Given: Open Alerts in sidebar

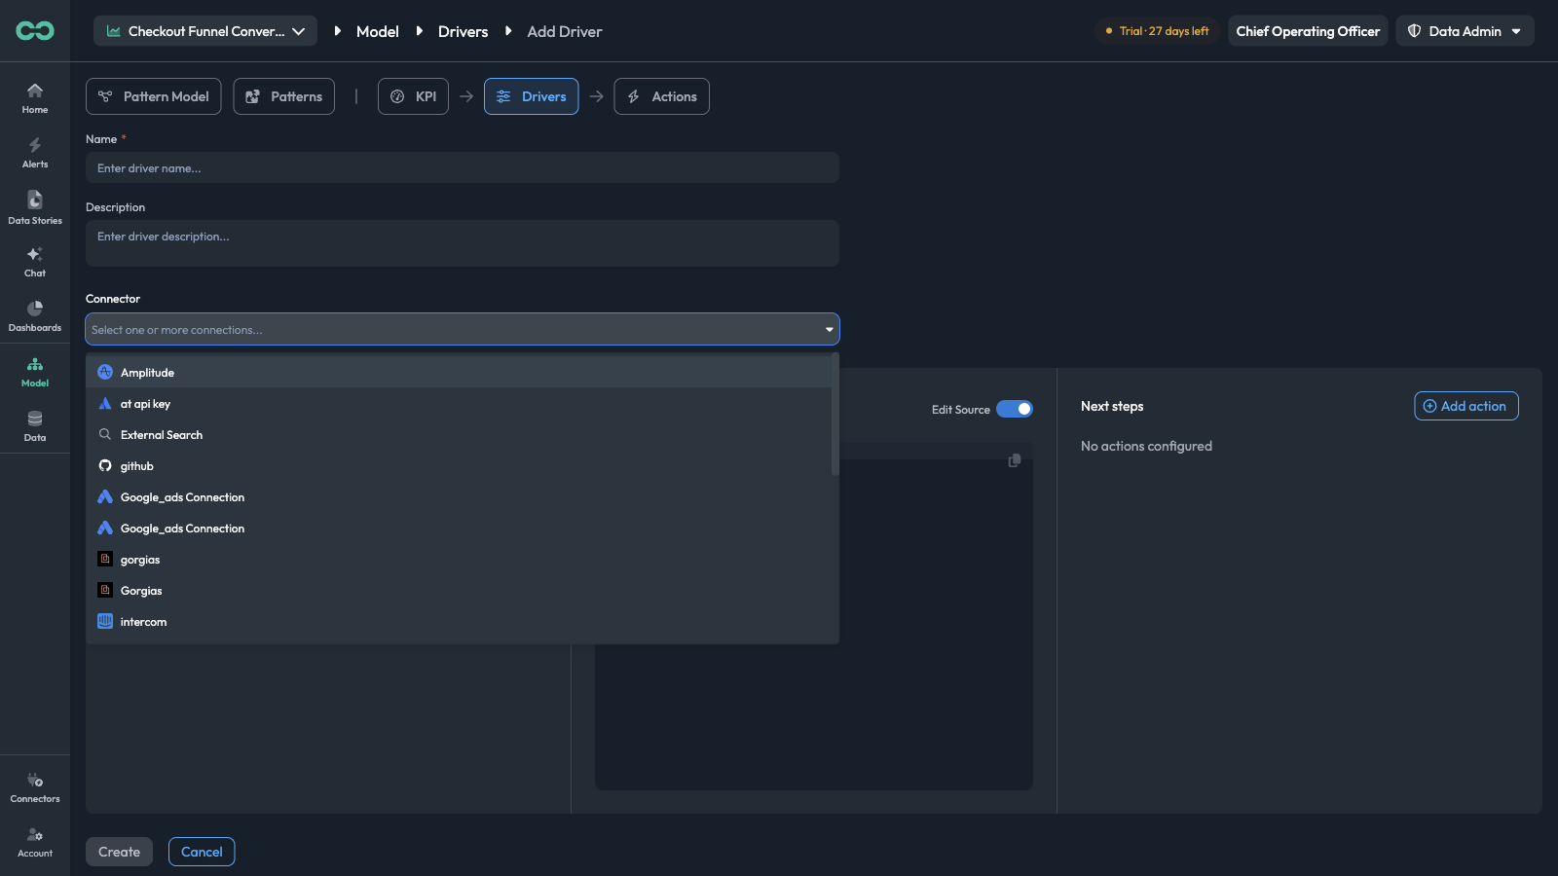Looking at the screenshot, I should [35, 153].
